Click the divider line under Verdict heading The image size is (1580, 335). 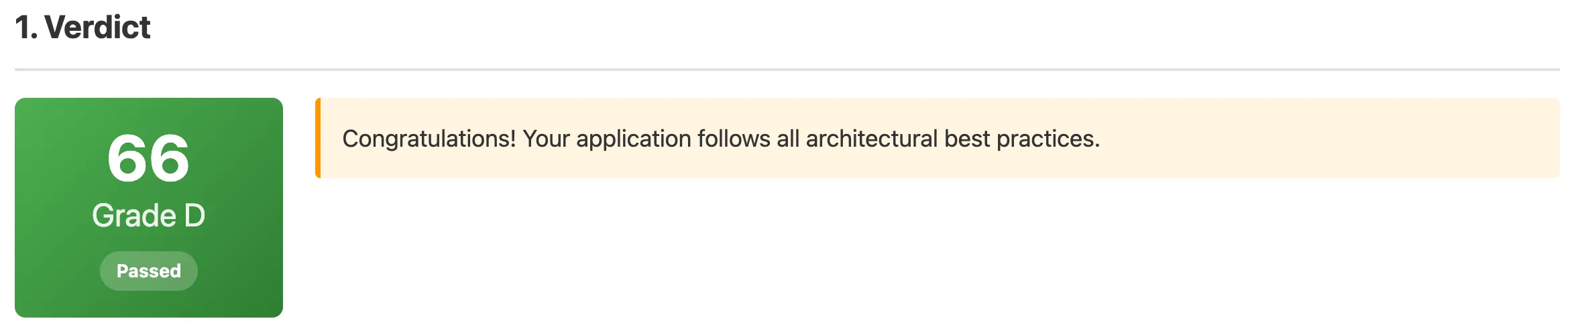787,70
